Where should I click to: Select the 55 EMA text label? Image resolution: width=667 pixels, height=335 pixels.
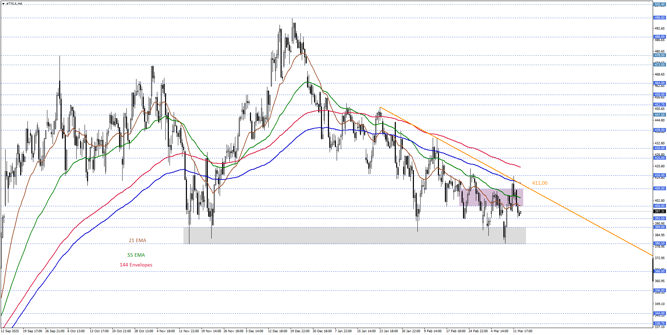(136, 255)
